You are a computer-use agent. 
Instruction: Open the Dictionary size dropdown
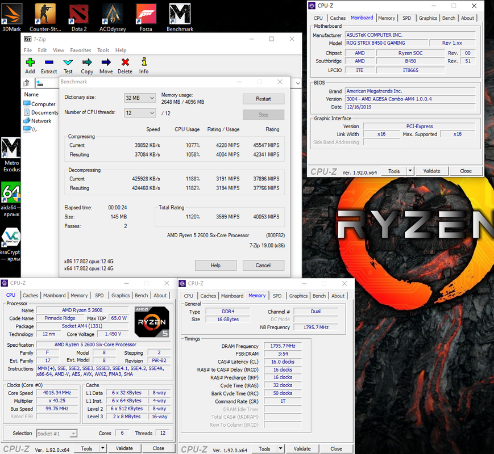(140, 98)
